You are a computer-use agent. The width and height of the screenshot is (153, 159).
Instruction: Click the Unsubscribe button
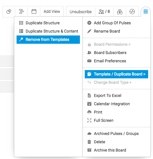click(x=81, y=12)
